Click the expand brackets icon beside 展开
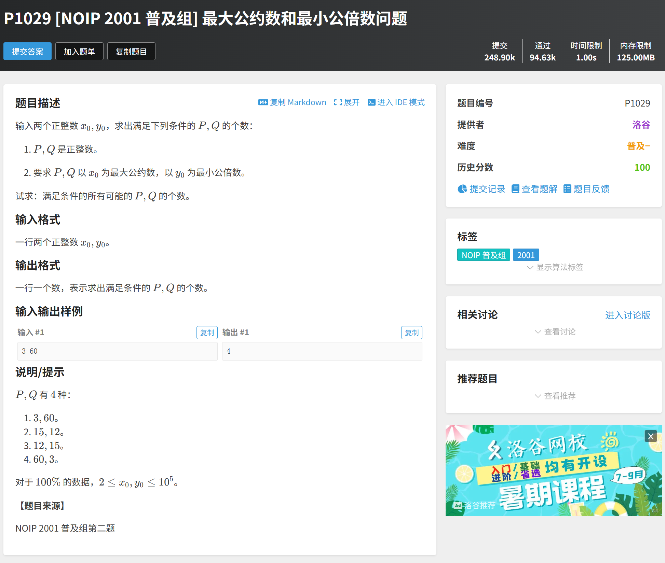The width and height of the screenshot is (665, 563). click(338, 102)
